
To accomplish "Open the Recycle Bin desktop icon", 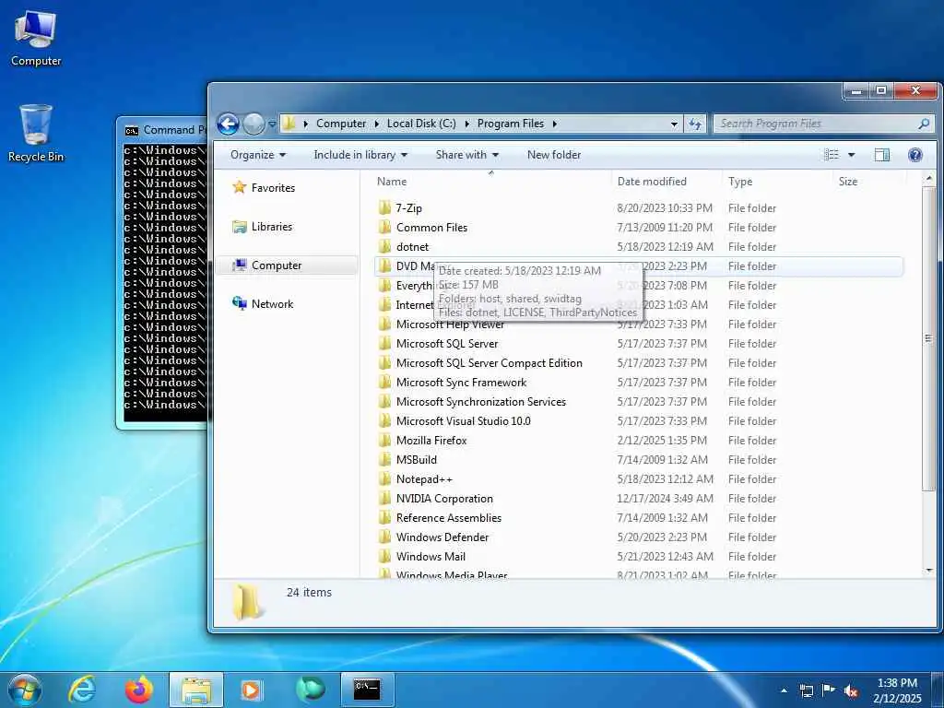I will click(x=36, y=133).
